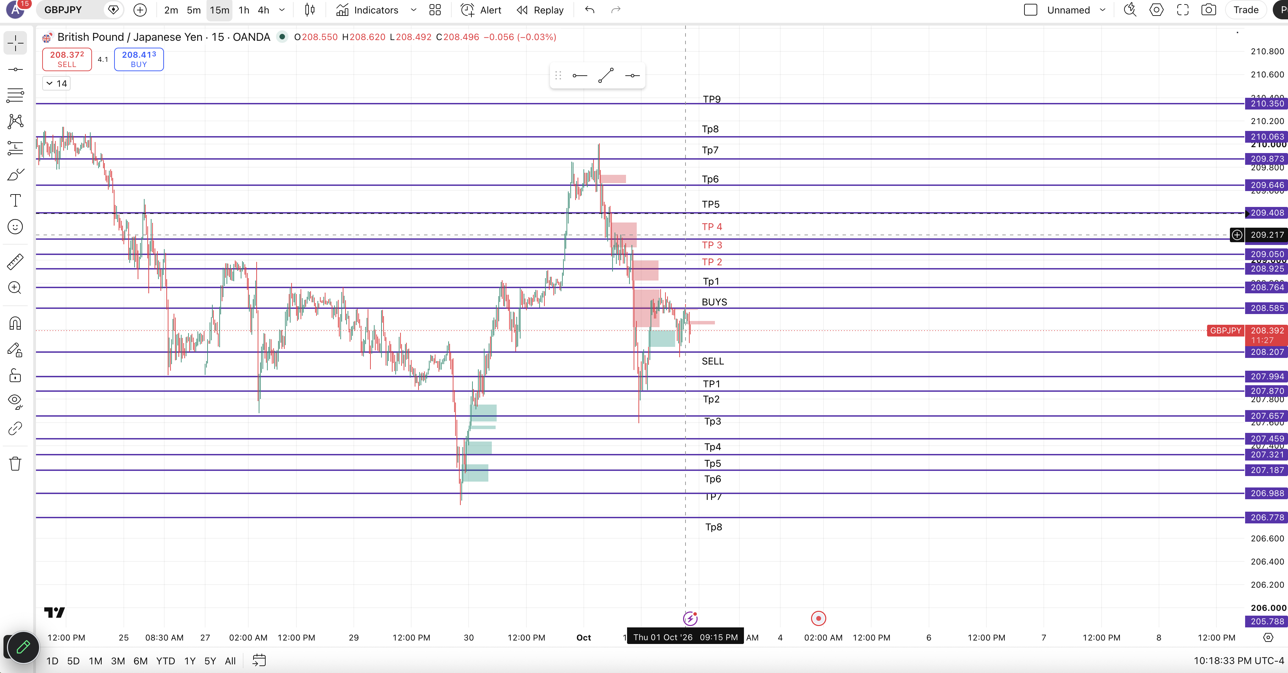Open the Indicators dialog
Image resolution: width=1288 pixels, height=673 pixels.
coord(367,10)
